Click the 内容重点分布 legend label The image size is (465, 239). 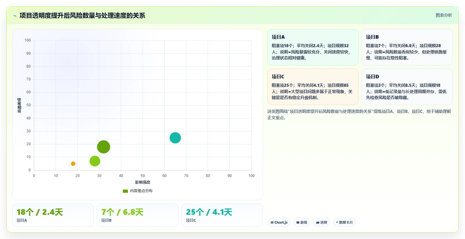141,191
